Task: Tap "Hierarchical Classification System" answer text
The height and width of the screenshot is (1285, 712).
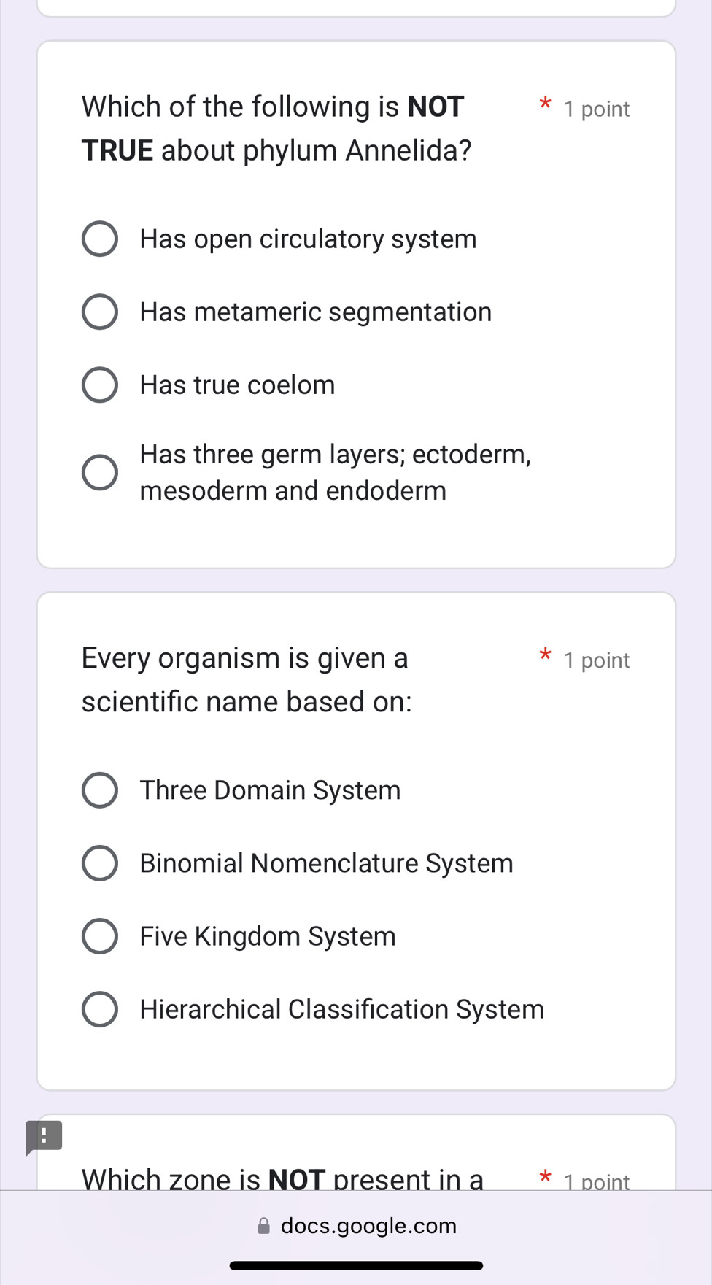Action: [341, 1009]
